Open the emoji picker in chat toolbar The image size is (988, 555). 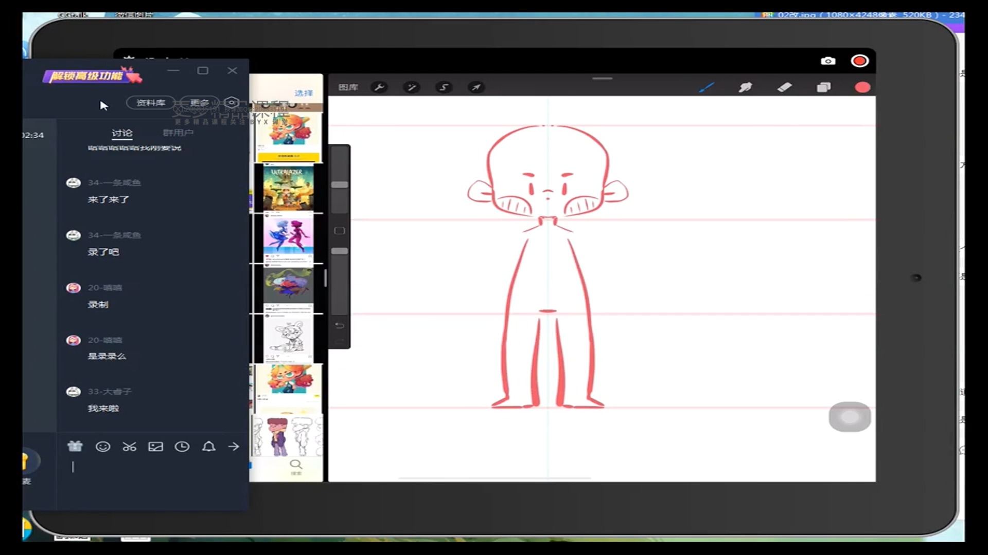(x=103, y=447)
